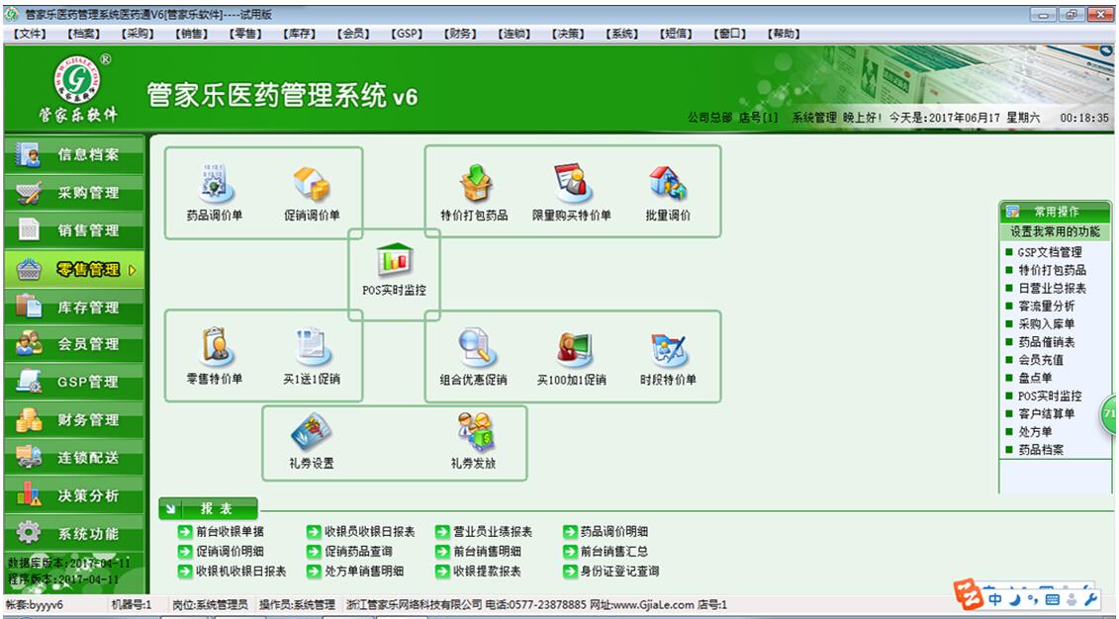Image resolution: width=1119 pixels, height=619 pixels.
Task: Open the 【档案】 menu
Action: [x=84, y=34]
